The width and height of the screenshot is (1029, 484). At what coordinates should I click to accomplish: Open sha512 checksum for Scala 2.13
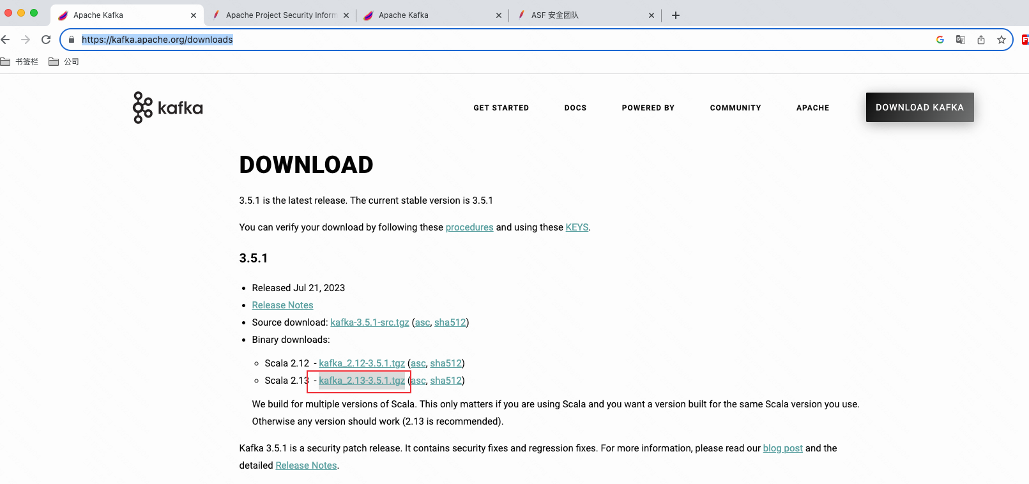pos(446,381)
